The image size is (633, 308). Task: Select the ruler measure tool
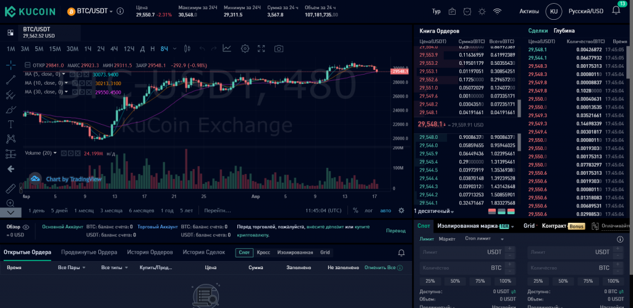(x=11, y=188)
